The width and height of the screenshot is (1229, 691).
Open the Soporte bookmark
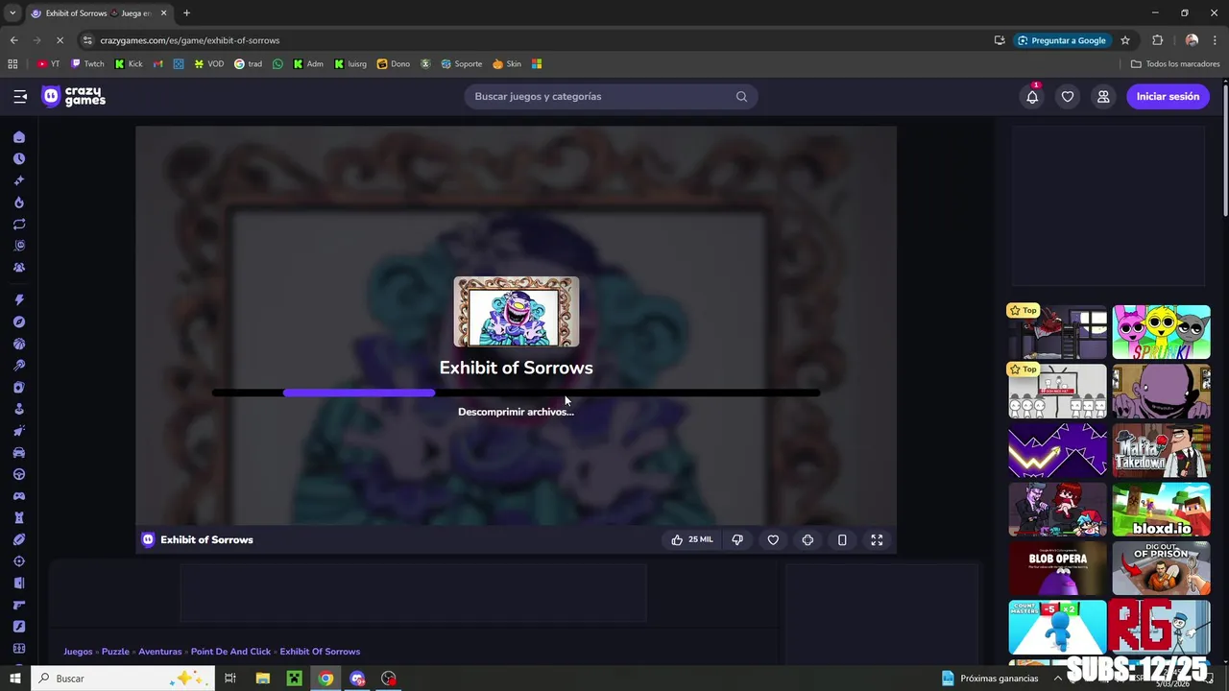[x=462, y=64]
